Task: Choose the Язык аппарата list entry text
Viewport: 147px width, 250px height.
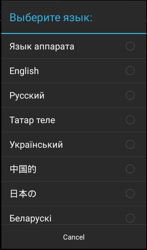Action: 42,47
